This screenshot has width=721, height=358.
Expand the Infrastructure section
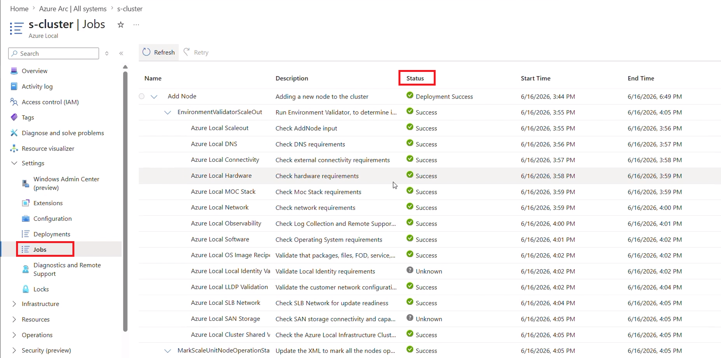point(14,304)
